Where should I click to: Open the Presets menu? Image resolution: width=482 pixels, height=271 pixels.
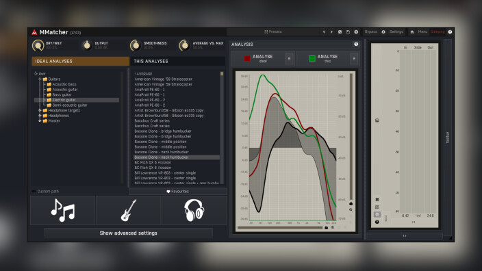coord(273,31)
